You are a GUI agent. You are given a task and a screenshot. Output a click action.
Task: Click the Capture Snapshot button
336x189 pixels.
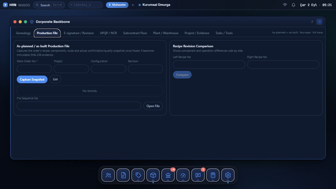32,80
